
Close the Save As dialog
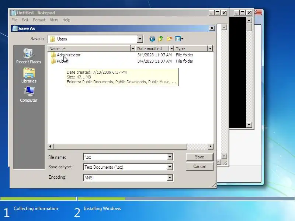click(x=212, y=28)
